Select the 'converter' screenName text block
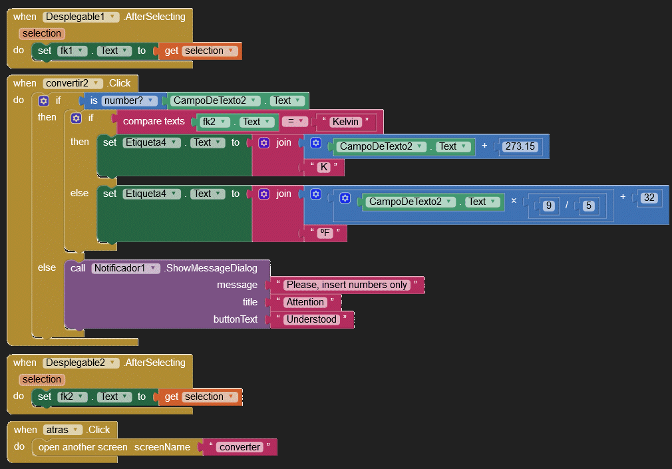672x469 pixels. (x=240, y=447)
